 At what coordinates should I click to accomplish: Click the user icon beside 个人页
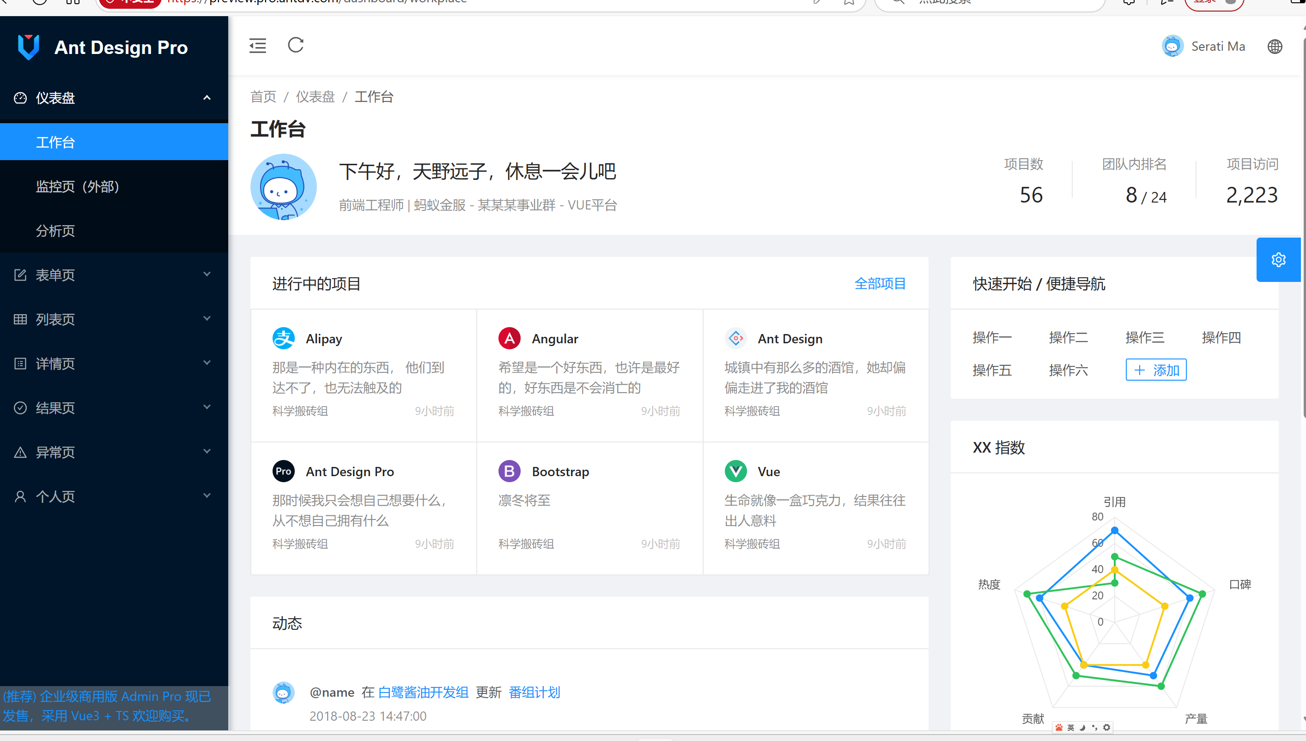pyautogui.click(x=20, y=496)
